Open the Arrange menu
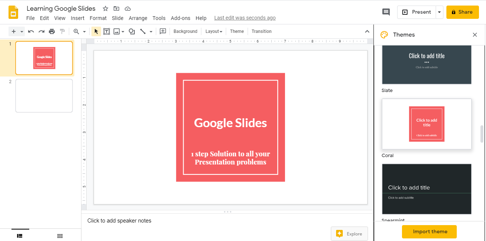The width and height of the screenshot is (486, 241). point(138,18)
